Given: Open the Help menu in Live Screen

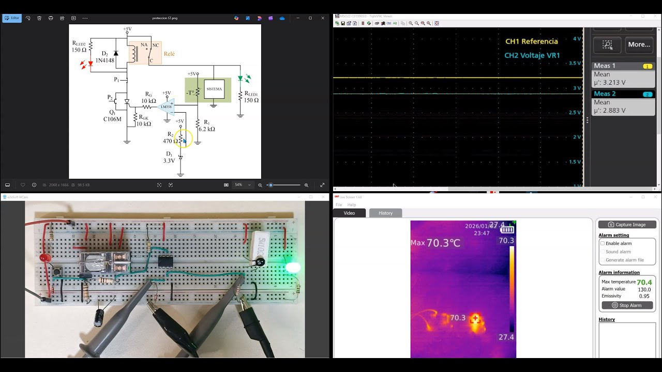Looking at the screenshot, I should pyautogui.click(x=352, y=205).
